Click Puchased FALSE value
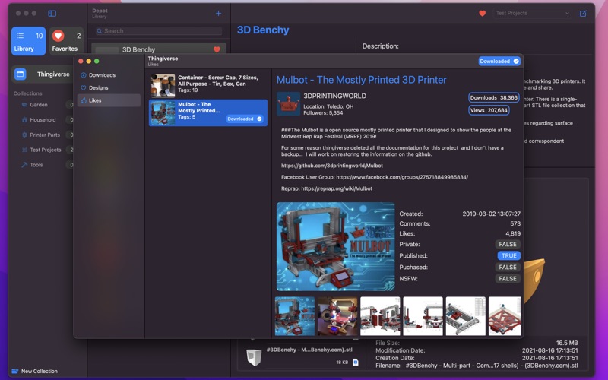This screenshot has width=608, height=380. (508, 268)
